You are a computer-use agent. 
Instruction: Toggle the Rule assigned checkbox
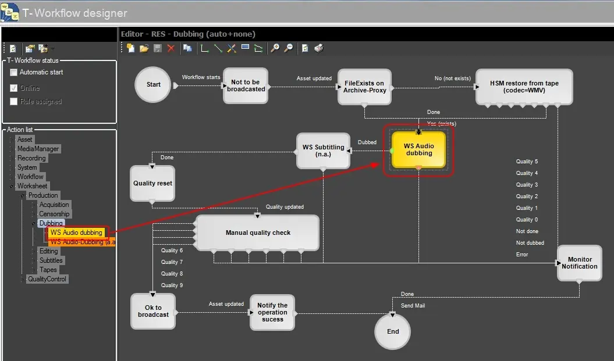coord(14,102)
